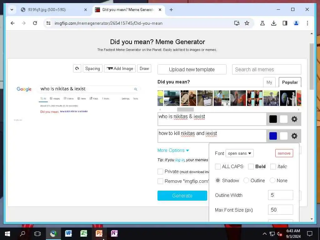
Task: Open Chrome side panel icon
Action: 285,23
